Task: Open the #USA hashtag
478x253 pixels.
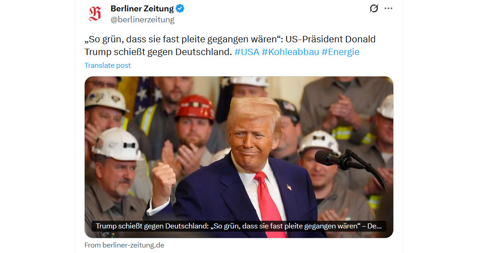Action: tap(247, 52)
